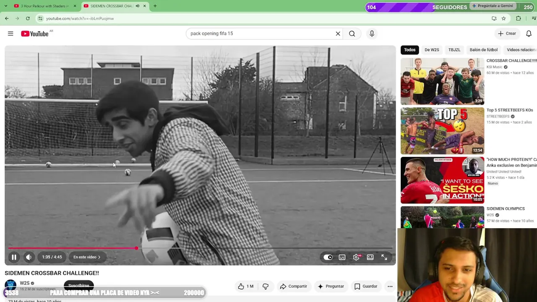
Task: Close the SIDEMEN CROSSBAR CHALLENGE tab
Action: tap(144, 6)
